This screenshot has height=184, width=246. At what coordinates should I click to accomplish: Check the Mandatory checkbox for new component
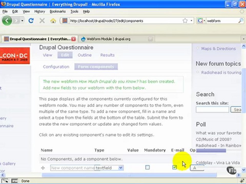click(147, 167)
